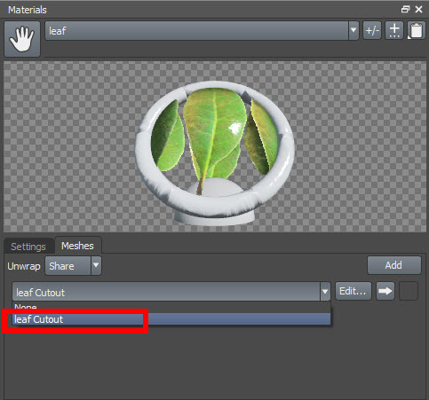Select leaf Cutout in the dropdown list
Viewport: 429px width, 400px height.
[x=171, y=319]
